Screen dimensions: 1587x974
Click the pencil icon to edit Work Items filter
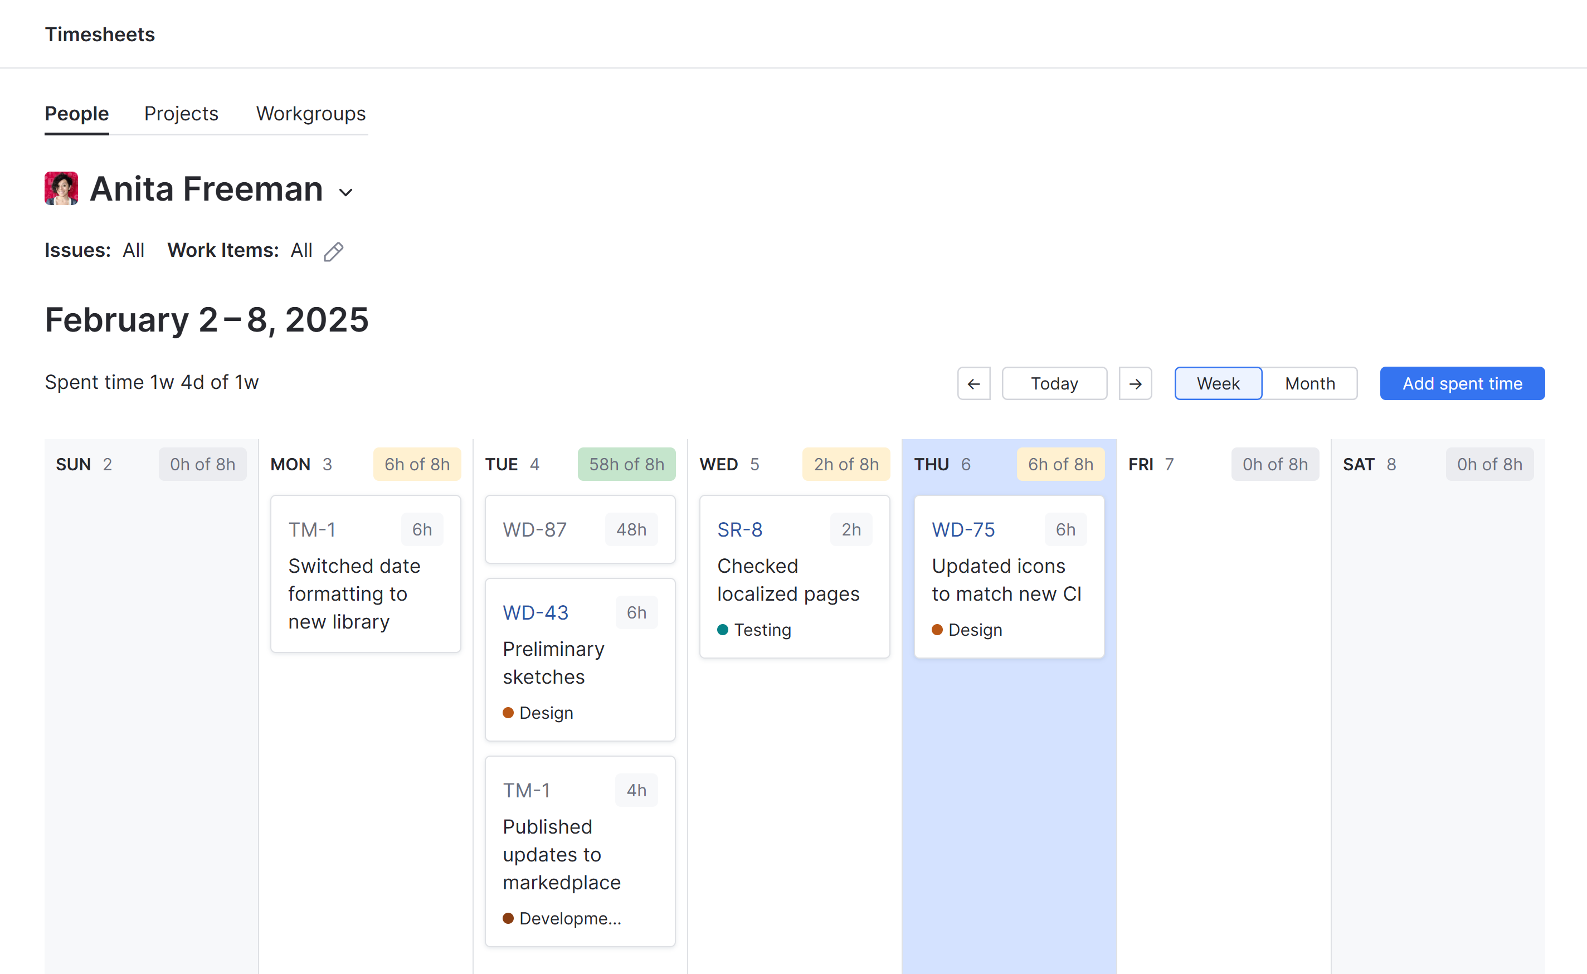pyautogui.click(x=334, y=251)
